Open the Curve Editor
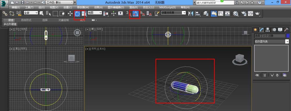The image size is (291, 111). (221, 14)
